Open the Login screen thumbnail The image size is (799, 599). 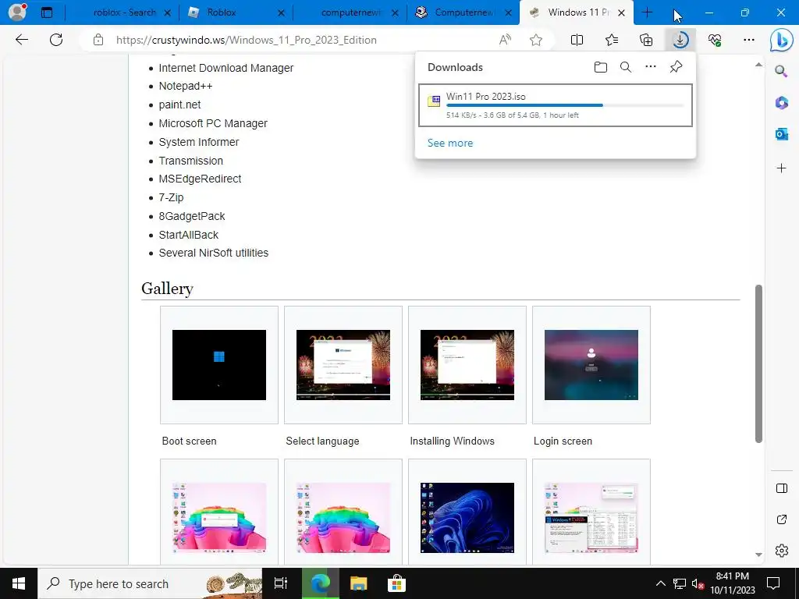point(591,365)
